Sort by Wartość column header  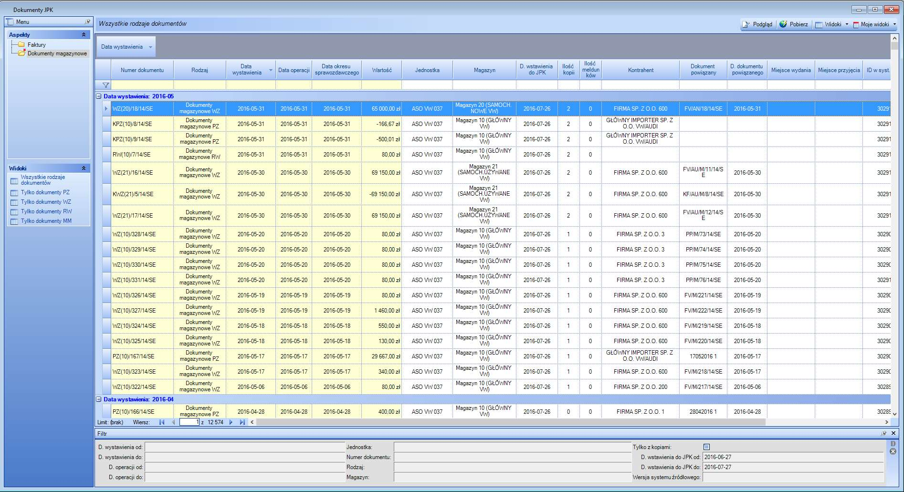pos(382,70)
